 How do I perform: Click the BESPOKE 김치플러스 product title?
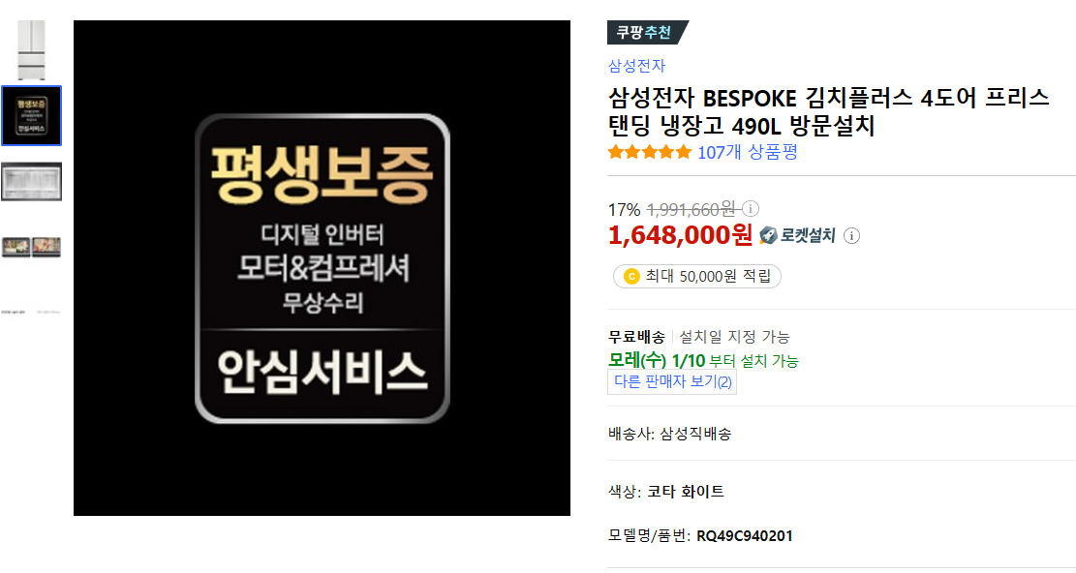[x=828, y=111]
